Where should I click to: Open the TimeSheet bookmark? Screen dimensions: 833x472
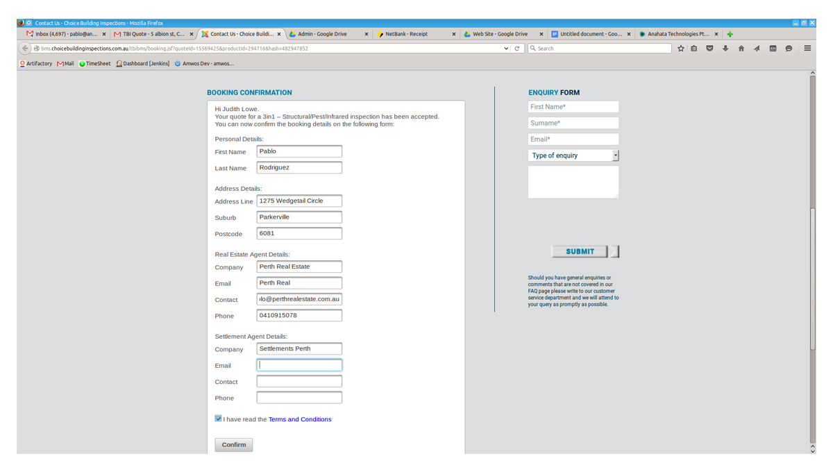click(95, 64)
